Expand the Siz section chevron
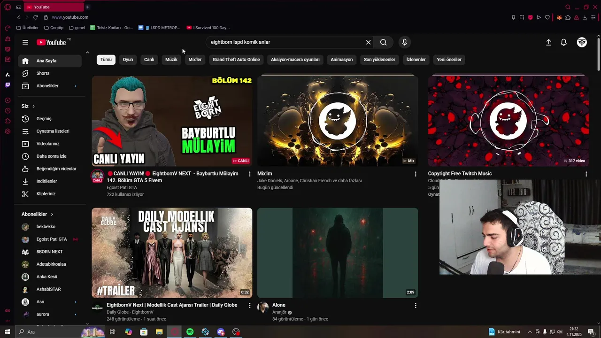The height and width of the screenshot is (338, 601). pyautogui.click(x=33, y=107)
